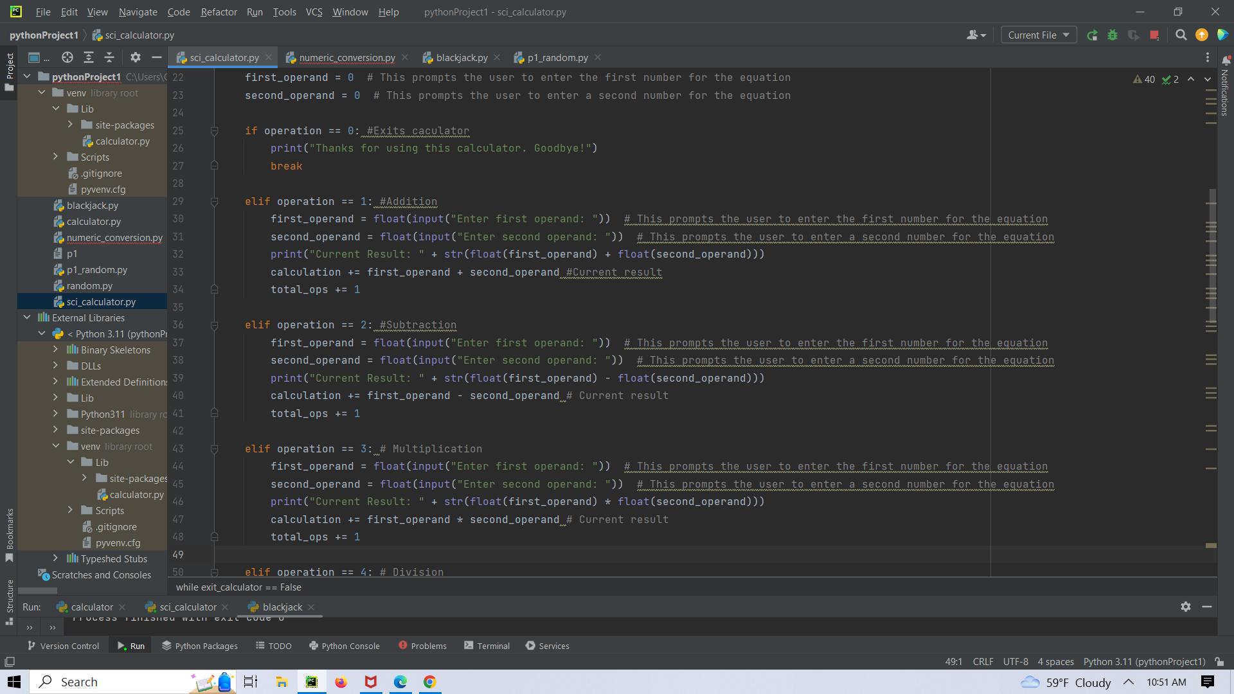This screenshot has height=694, width=1234.
Task: Expand the Typeshed Stubs node
Action: coord(56,558)
